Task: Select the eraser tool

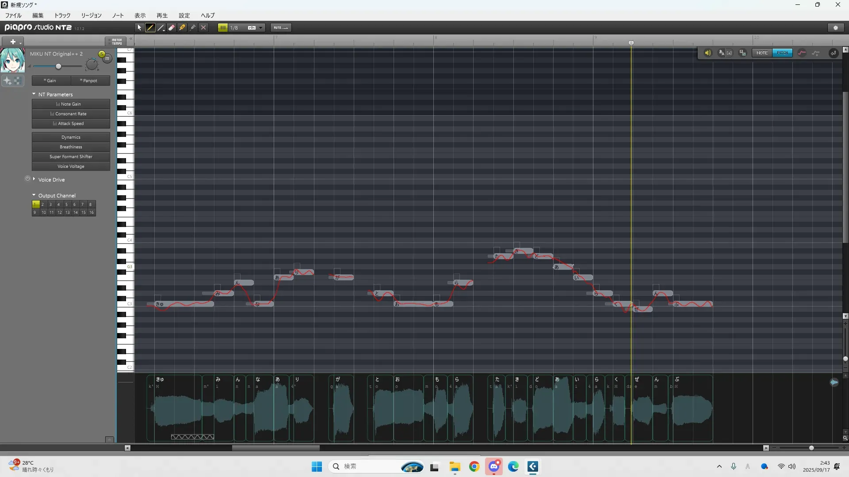Action: pyautogui.click(x=172, y=27)
